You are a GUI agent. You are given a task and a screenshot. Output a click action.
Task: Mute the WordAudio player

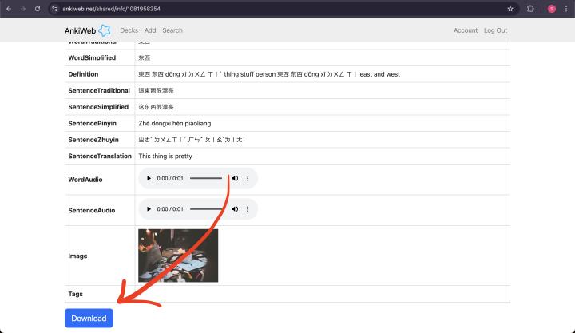coord(235,178)
